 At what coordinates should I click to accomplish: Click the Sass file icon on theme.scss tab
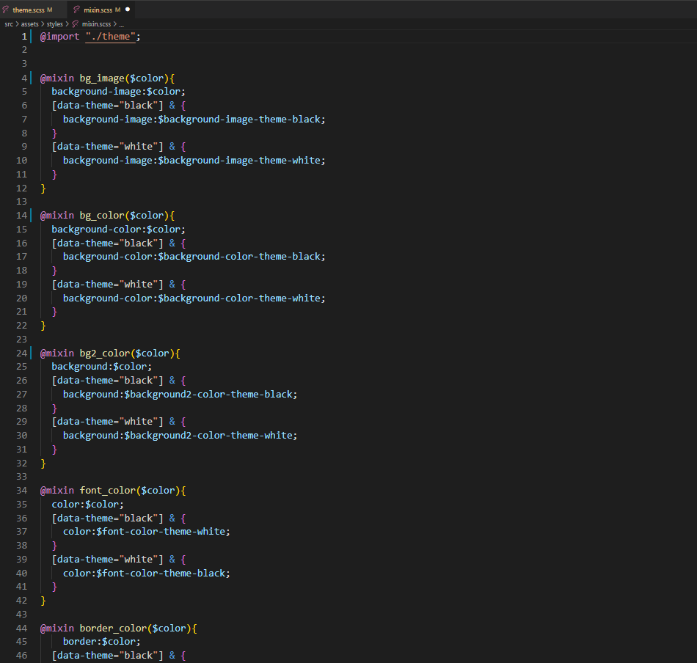click(6, 10)
